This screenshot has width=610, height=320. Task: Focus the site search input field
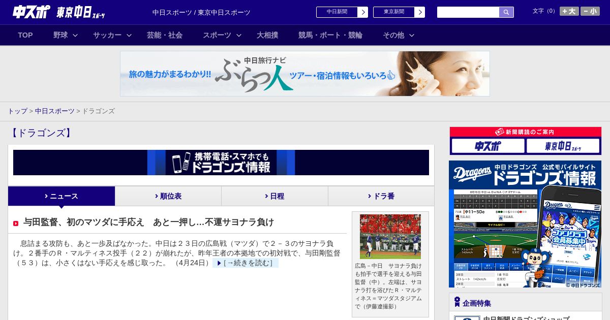pyautogui.click(x=468, y=12)
